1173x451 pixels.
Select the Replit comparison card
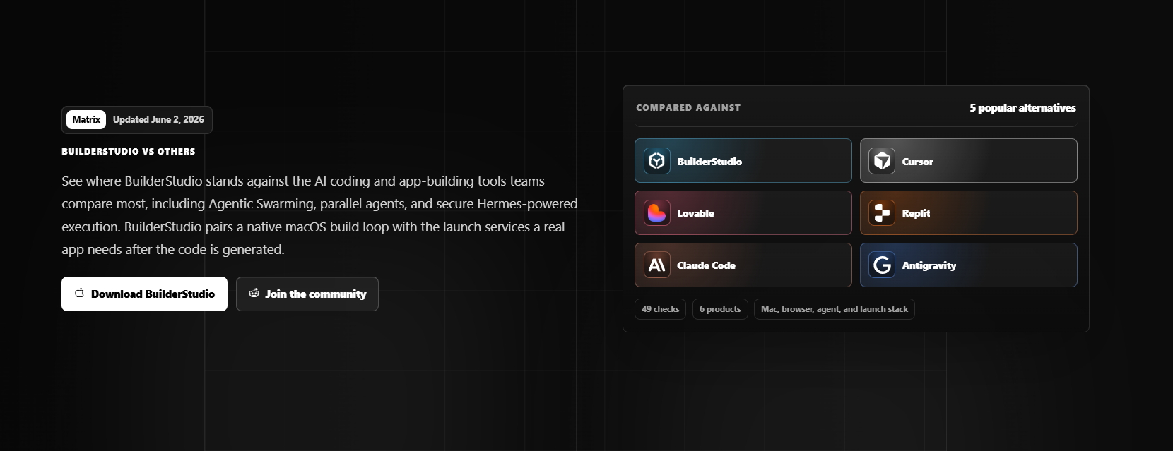pos(968,213)
